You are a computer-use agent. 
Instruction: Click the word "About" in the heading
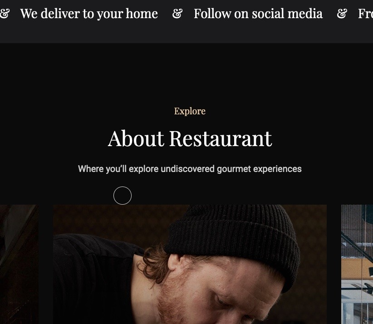(x=136, y=138)
